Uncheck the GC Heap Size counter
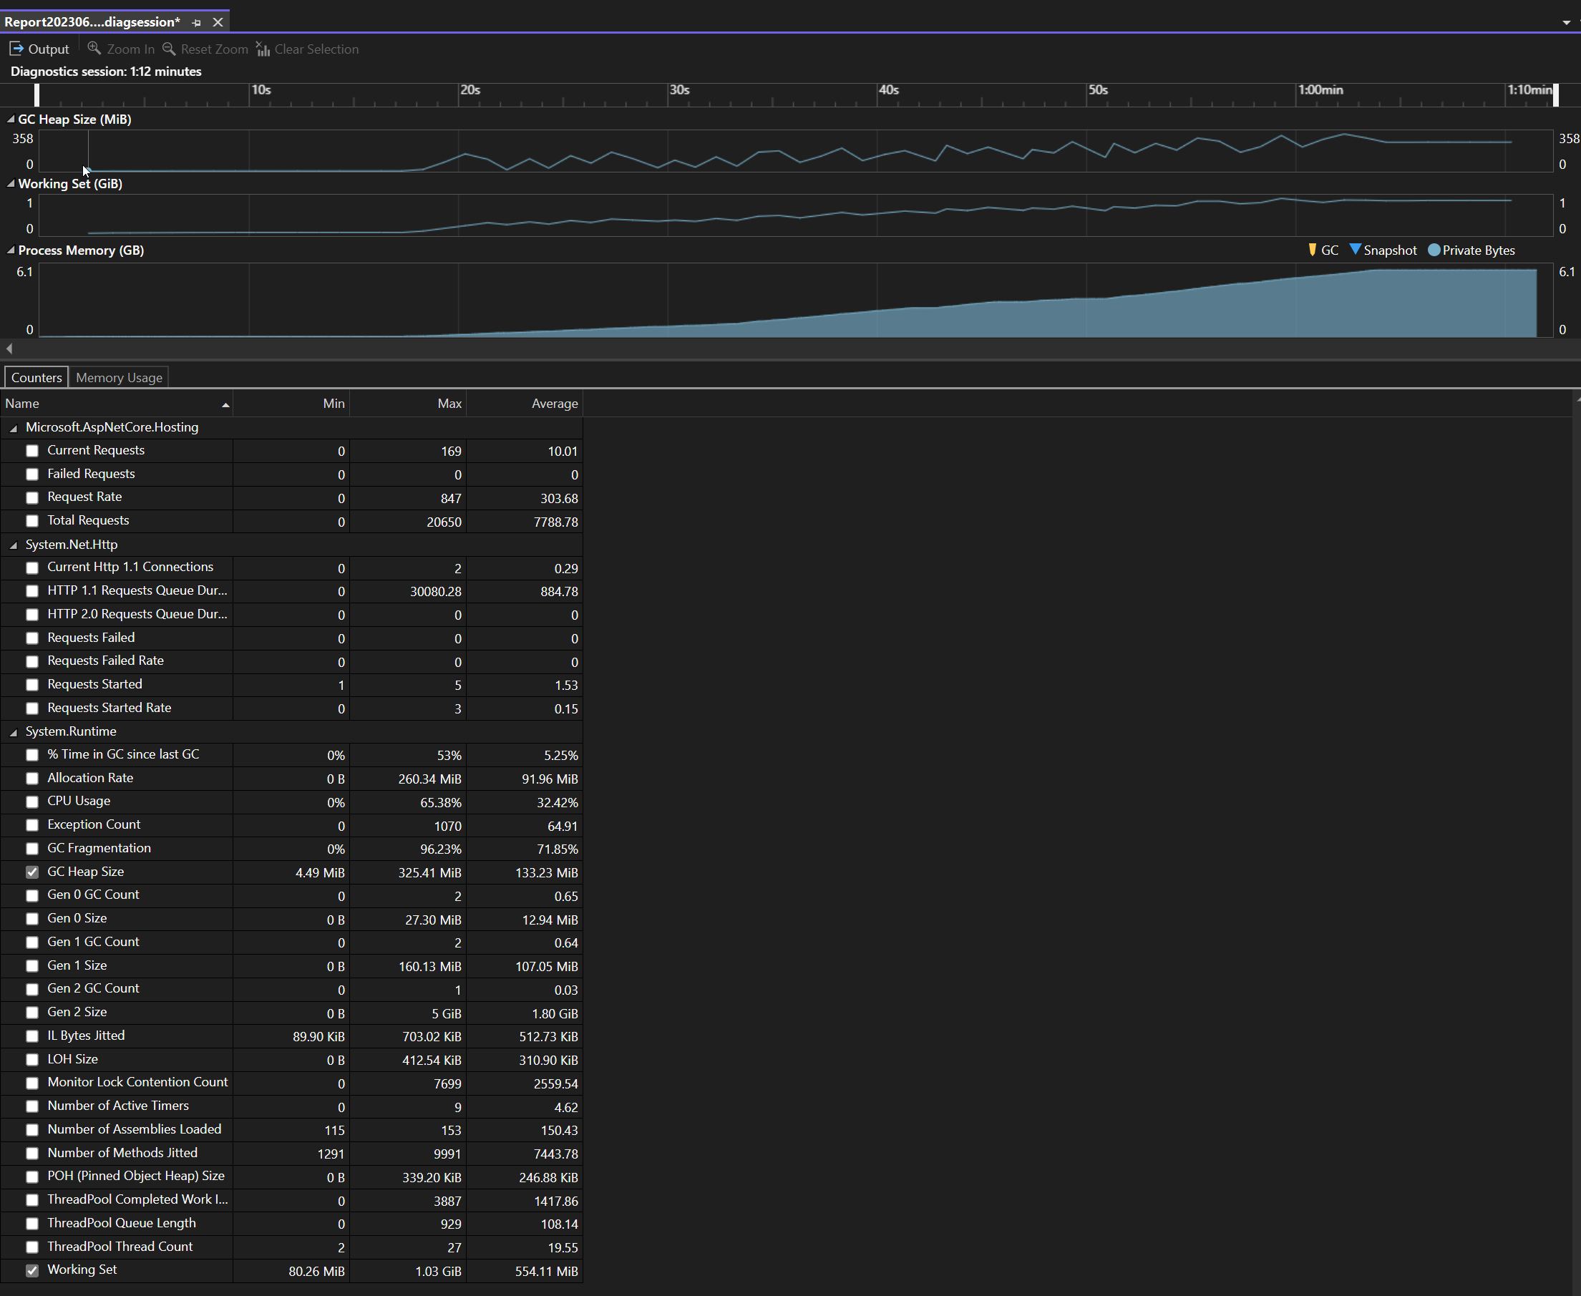1581x1296 pixels. 32,872
